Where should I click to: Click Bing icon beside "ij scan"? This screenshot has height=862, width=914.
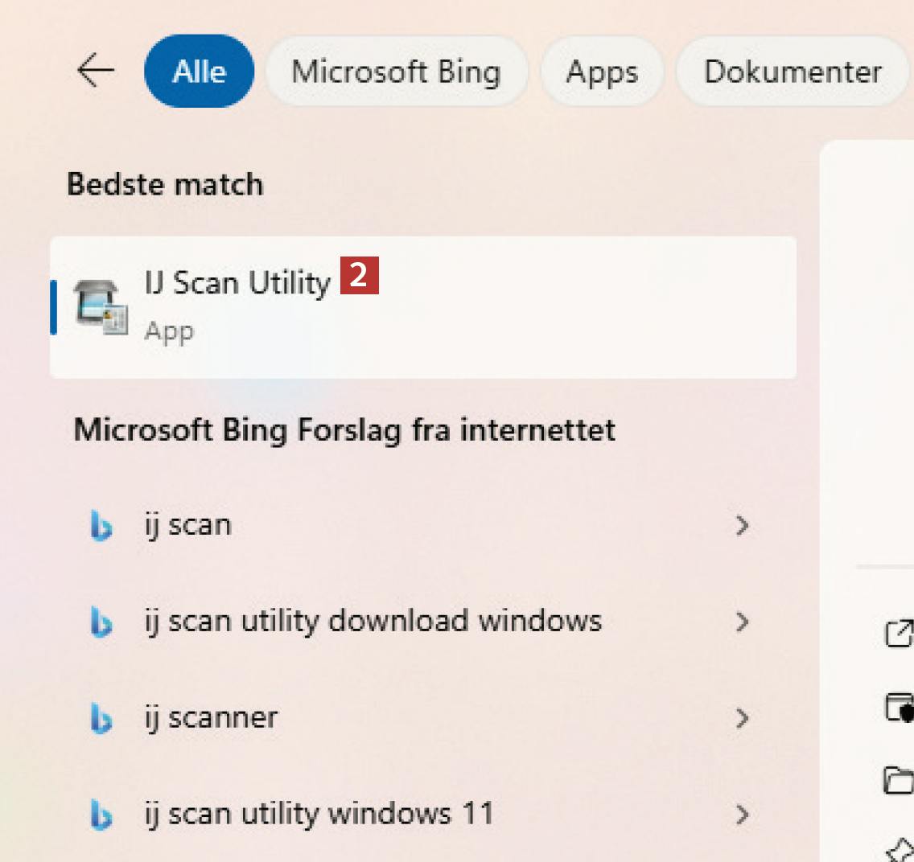click(x=101, y=526)
